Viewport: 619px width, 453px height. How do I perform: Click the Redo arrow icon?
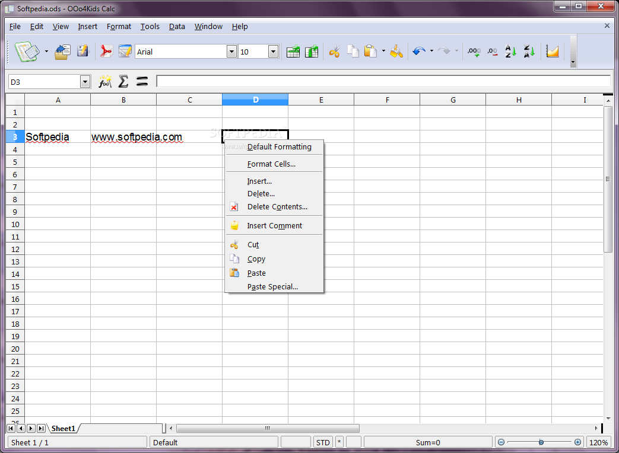[x=444, y=51]
